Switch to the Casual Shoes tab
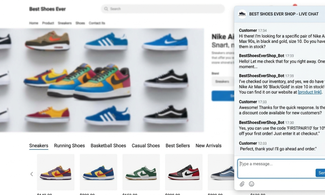The image size is (325, 195). (x=146, y=146)
